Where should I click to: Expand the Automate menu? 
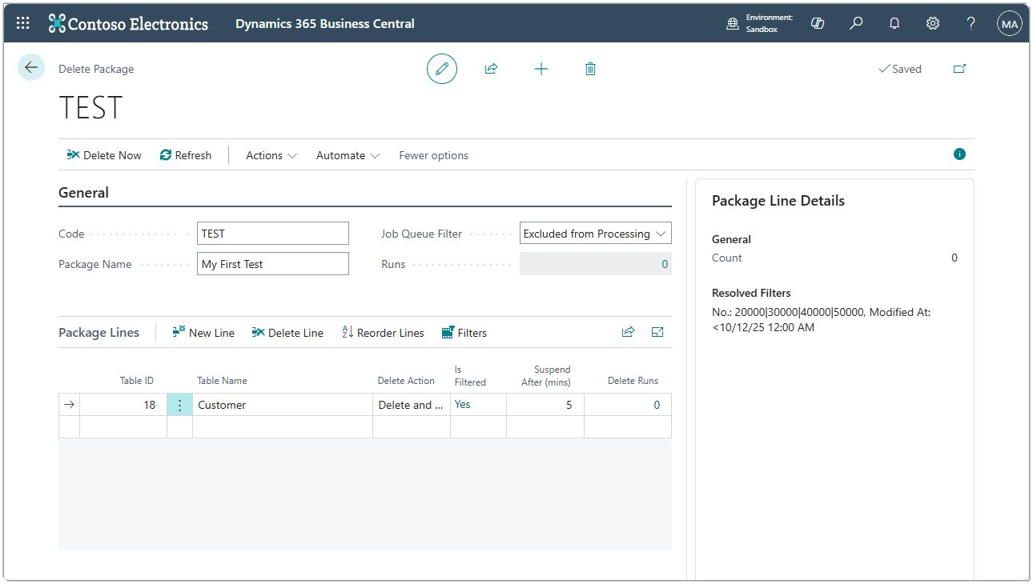348,155
